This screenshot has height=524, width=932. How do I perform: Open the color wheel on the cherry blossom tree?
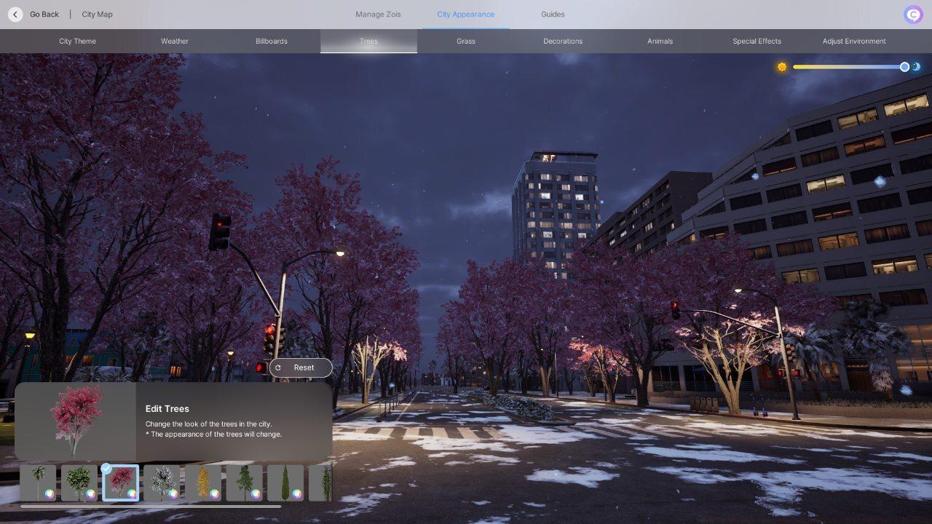click(x=132, y=493)
